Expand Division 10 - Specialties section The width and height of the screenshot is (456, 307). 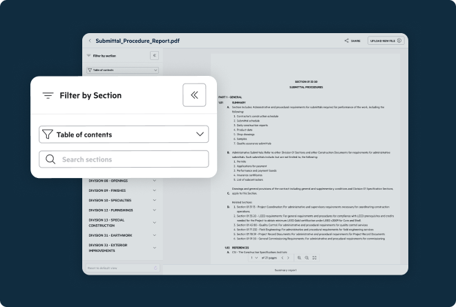click(154, 200)
